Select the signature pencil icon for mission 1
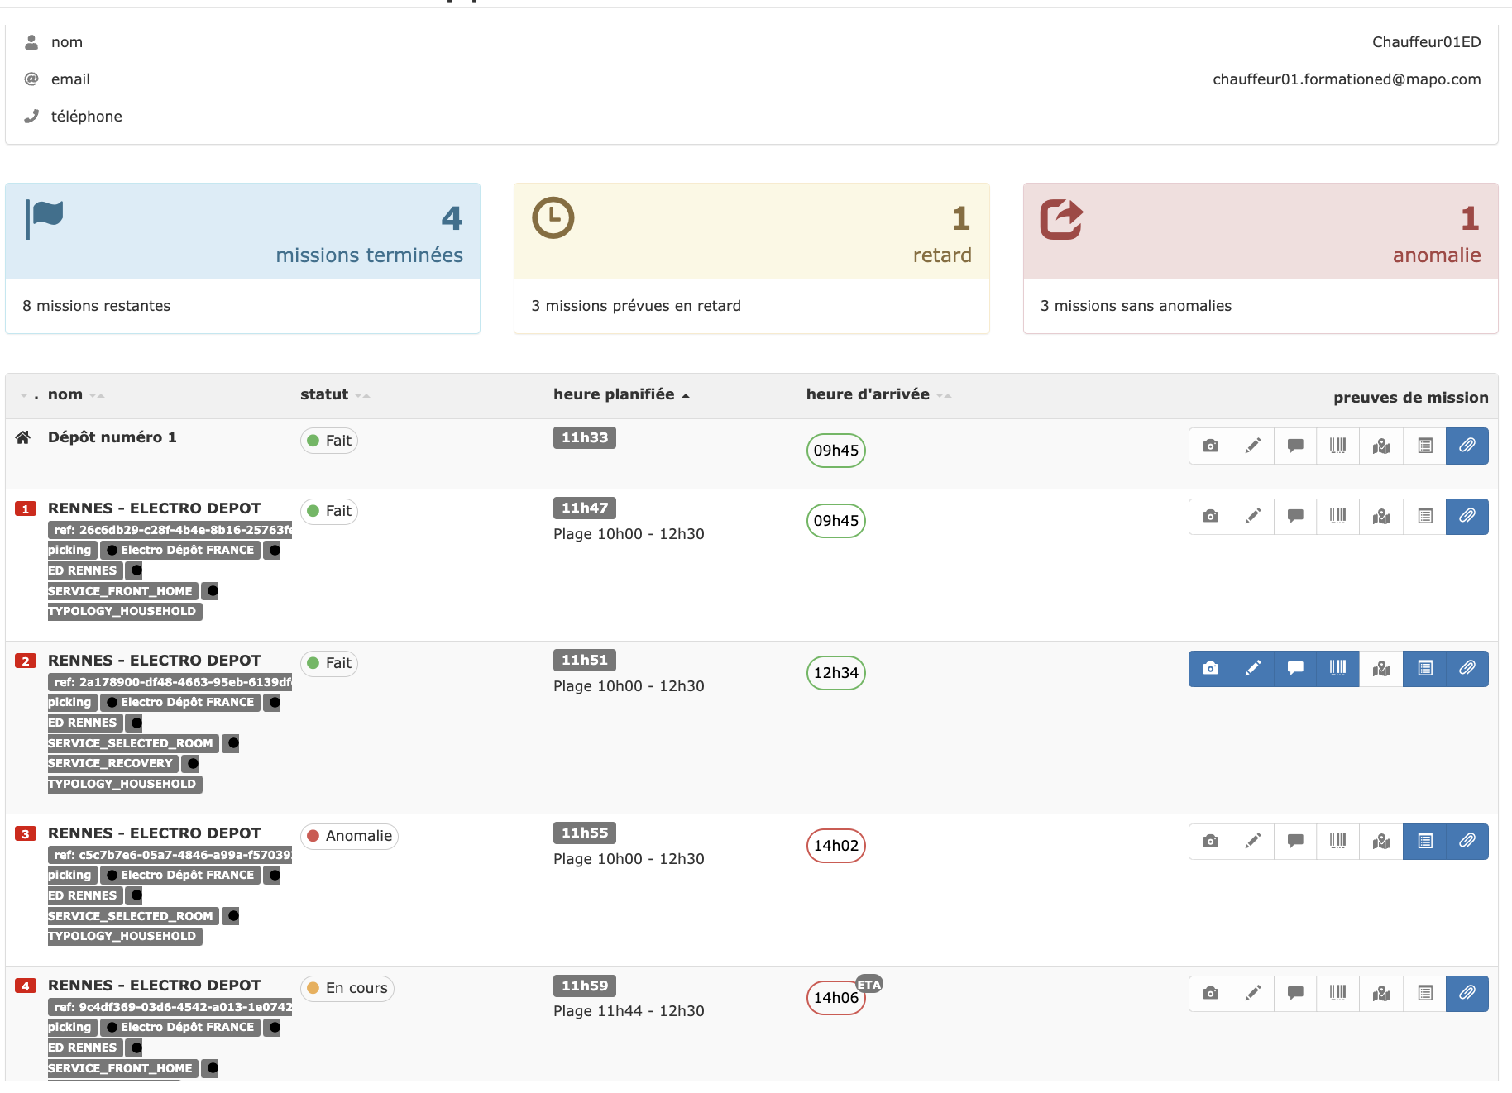The image size is (1512, 1093). coord(1253,516)
